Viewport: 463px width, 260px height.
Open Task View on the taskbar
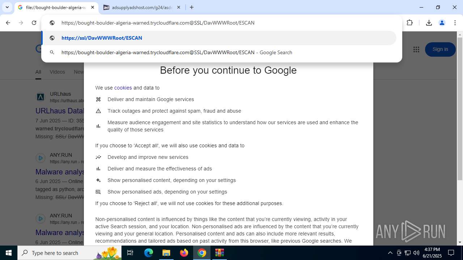[x=130, y=253]
